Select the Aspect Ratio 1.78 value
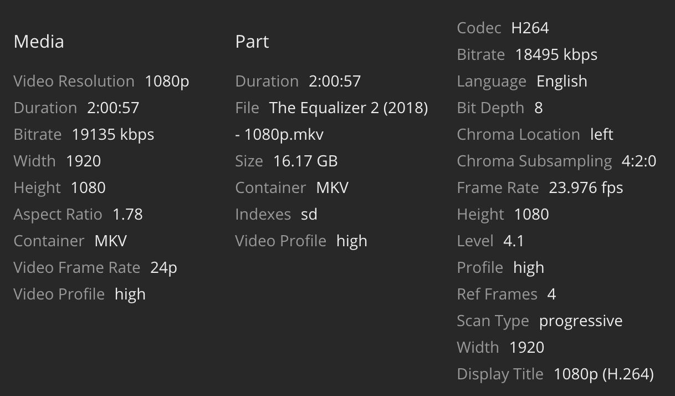The image size is (675, 396). coord(127,214)
